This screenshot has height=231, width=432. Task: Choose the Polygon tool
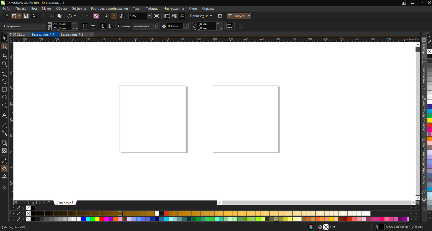pos(4,105)
